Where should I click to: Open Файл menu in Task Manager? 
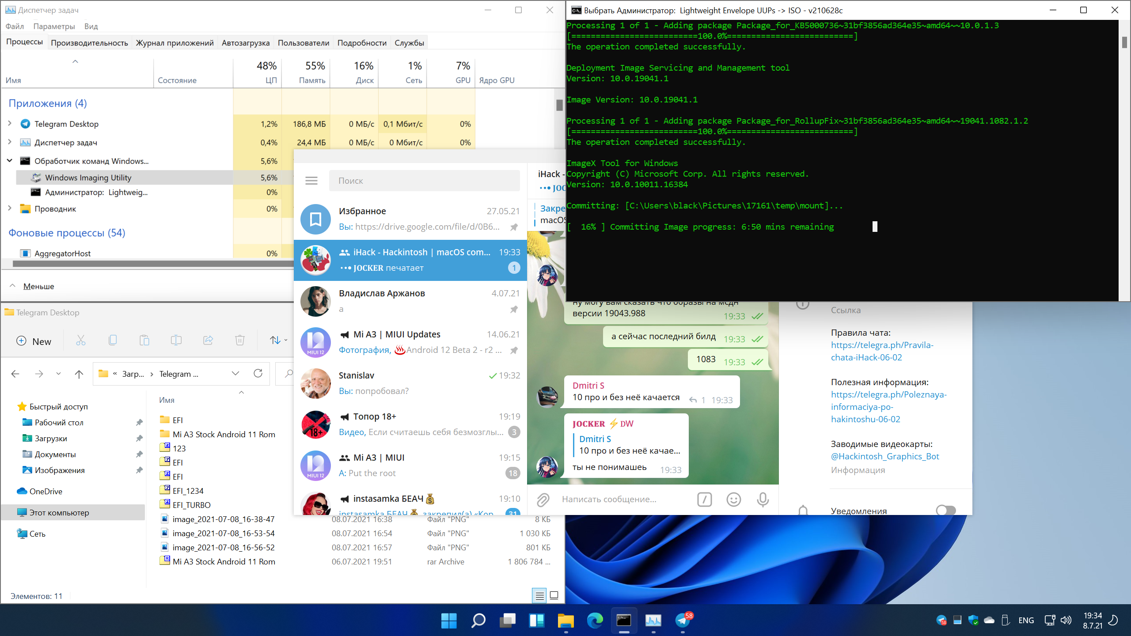point(15,26)
